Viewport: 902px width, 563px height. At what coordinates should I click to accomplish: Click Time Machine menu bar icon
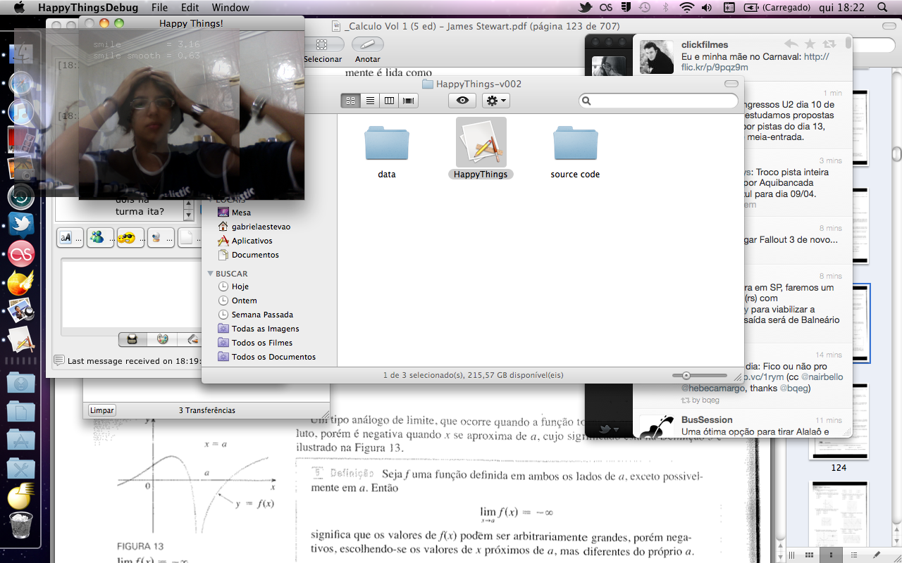pos(644,8)
